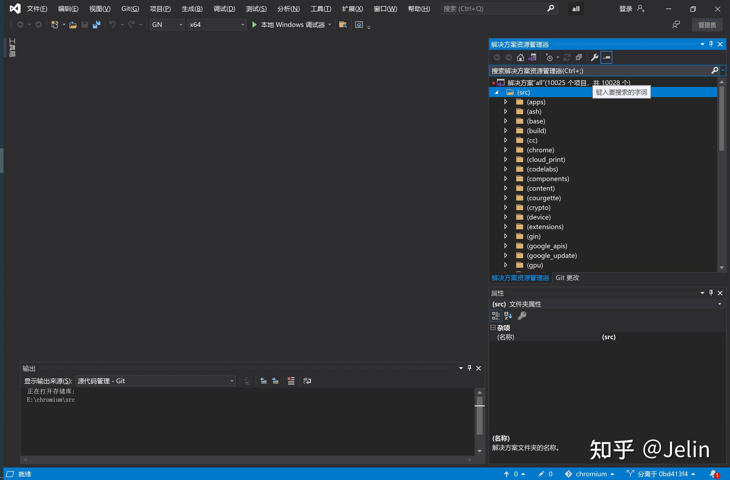Open the 文件(F) menu
Screen dimensions: 730x480
coord(37,9)
